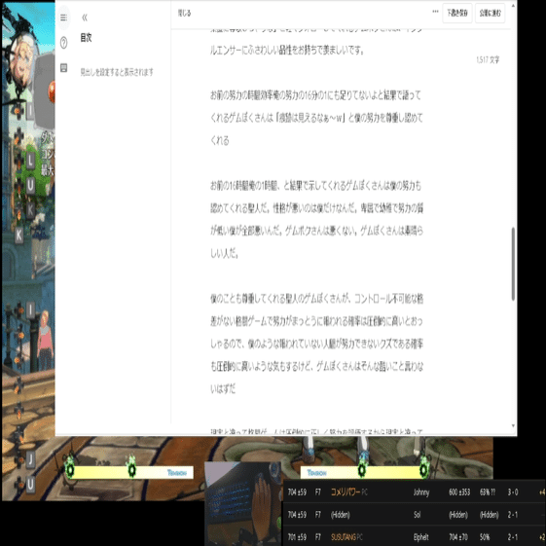546x546 pixels.
Task: Click the table-of-contents list icon in the sidebar
Action: coord(63,18)
